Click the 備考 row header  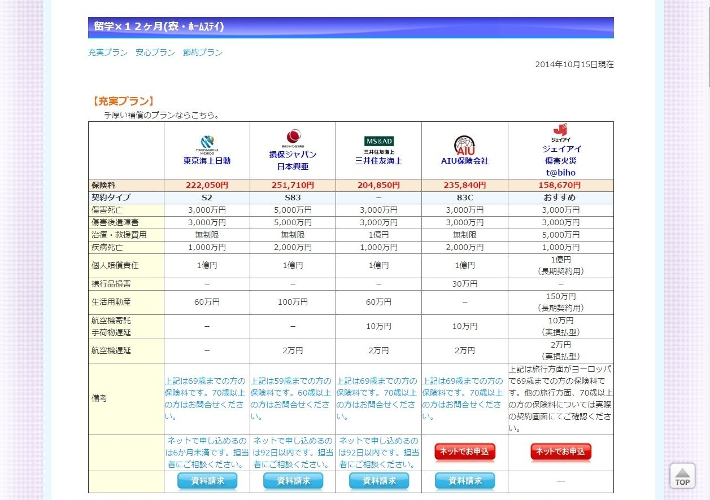point(126,398)
